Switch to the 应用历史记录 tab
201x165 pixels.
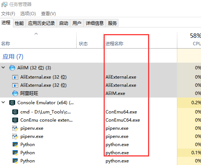tap(41, 23)
